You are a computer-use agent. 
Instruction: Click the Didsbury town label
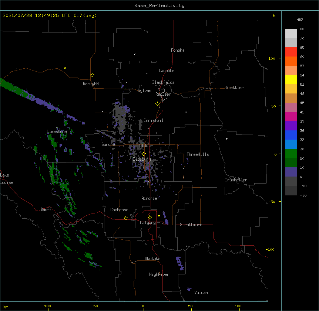(142, 159)
